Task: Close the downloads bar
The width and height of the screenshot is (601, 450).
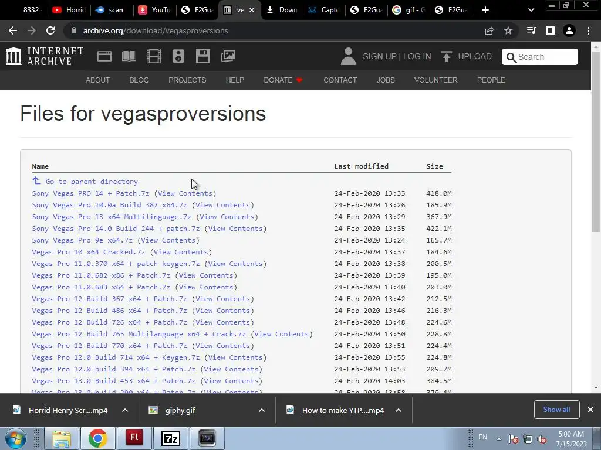Action: [590, 410]
